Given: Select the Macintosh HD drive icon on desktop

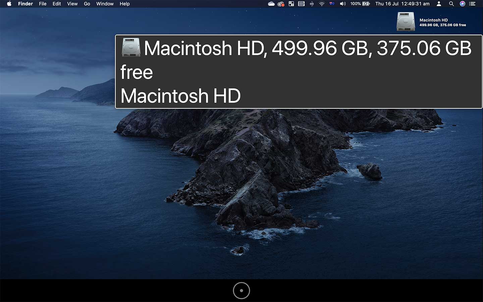Looking at the screenshot, I should 406,21.
